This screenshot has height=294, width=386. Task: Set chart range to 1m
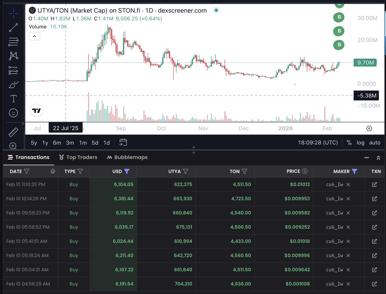[83, 143]
